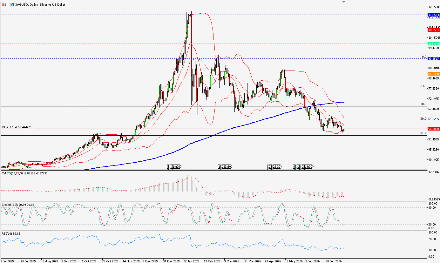
Task: Click the 120.5080 price scale value
Action: pyautogui.click(x=434, y=7)
